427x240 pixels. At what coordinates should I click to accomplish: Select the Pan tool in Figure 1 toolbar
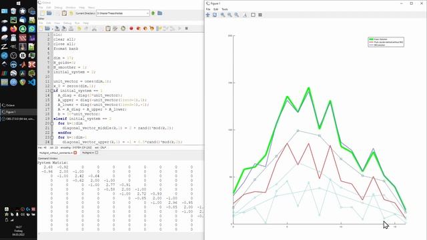(x=207, y=15)
